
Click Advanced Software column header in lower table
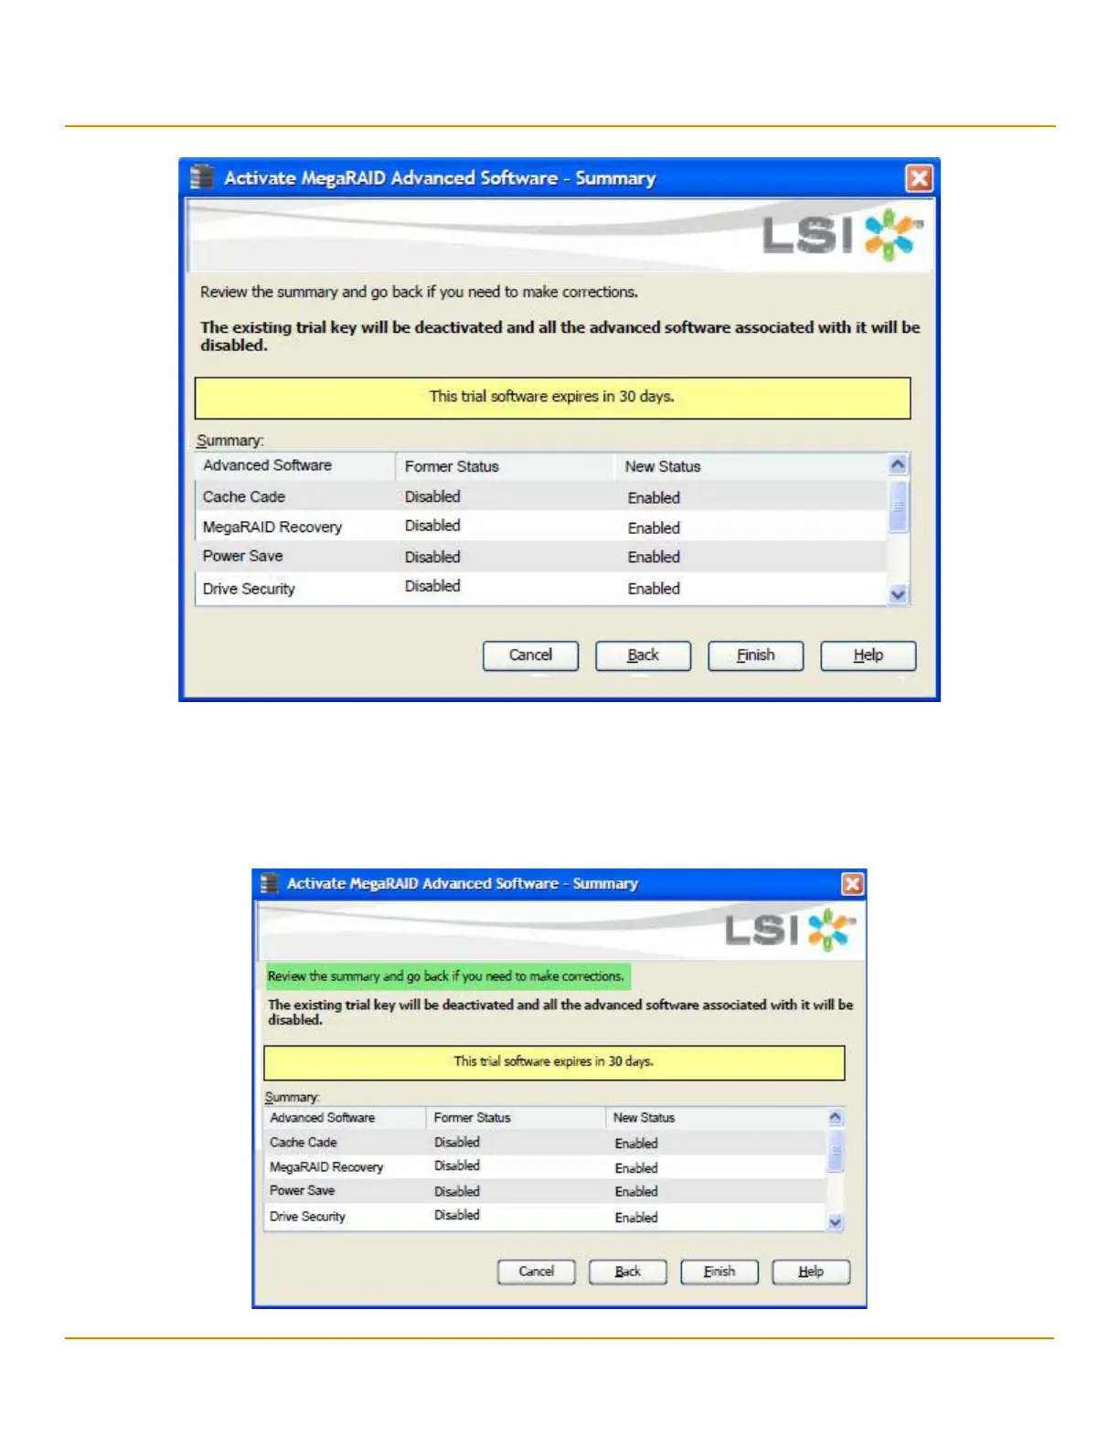tap(345, 1118)
